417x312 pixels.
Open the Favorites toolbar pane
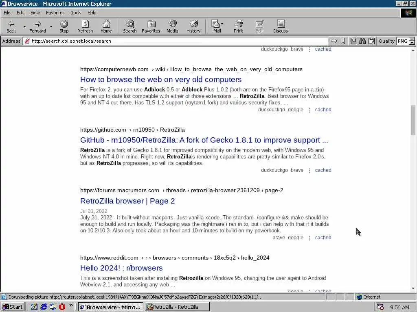point(151,26)
